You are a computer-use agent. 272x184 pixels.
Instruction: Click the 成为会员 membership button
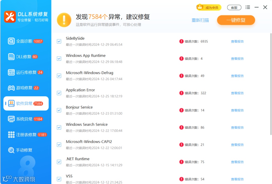point(209,8)
